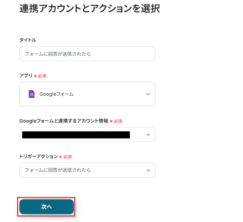Click the 必須 marker beside account info
This screenshot has height=222, width=243.
coord(118,121)
